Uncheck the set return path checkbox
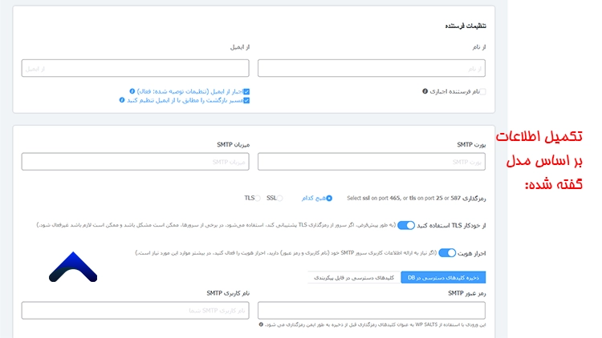602x338 pixels. point(246,100)
